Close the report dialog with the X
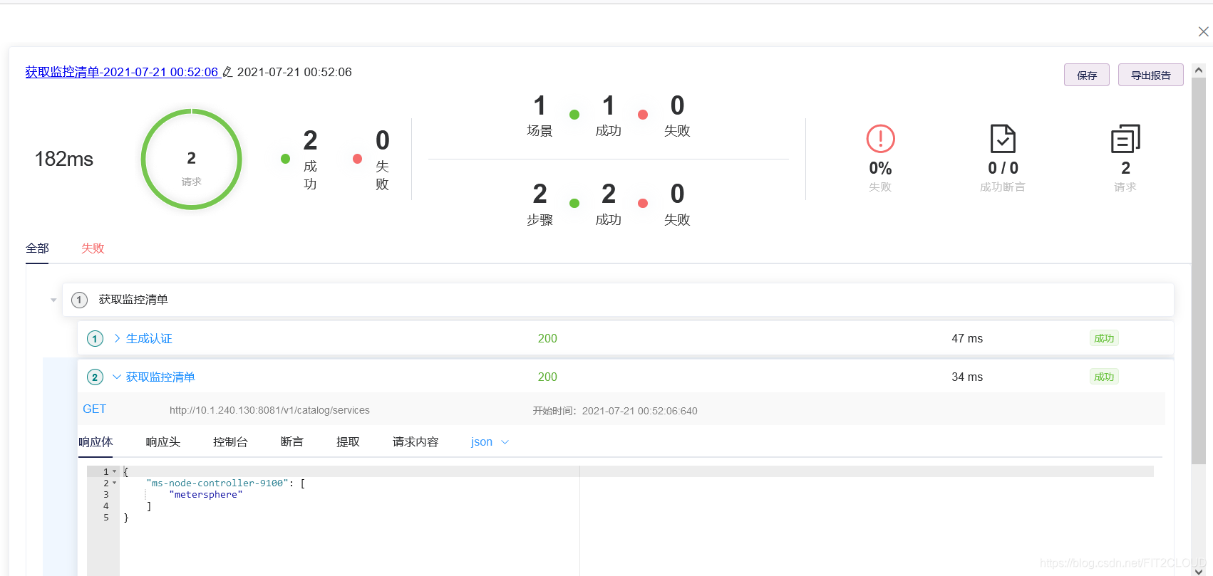This screenshot has height=576, width=1213. [x=1203, y=31]
